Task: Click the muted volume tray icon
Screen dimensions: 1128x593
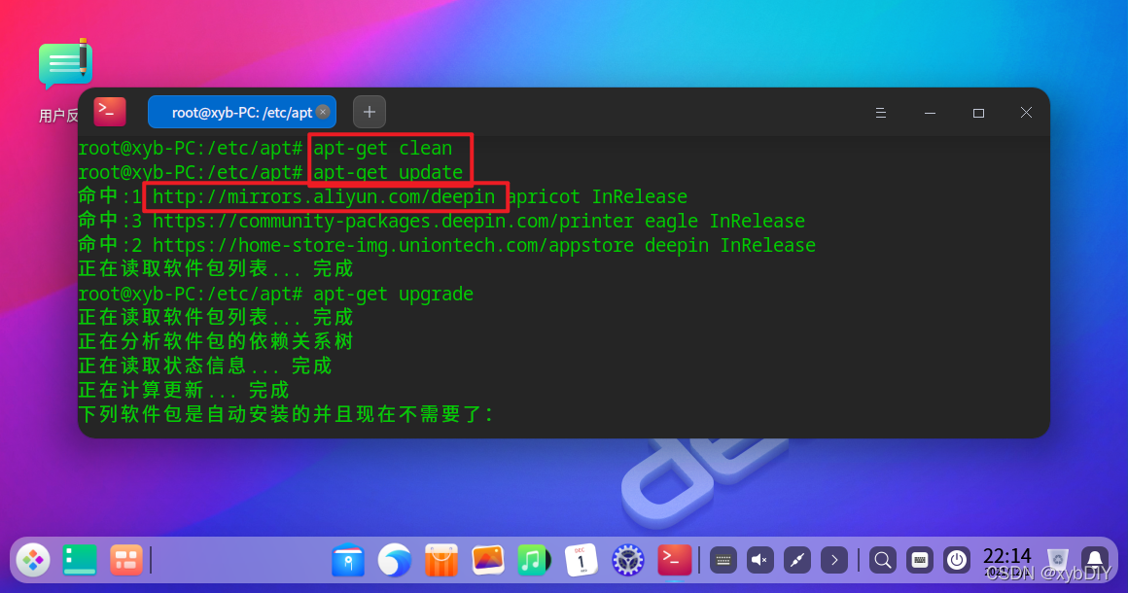Action: tap(759, 560)
